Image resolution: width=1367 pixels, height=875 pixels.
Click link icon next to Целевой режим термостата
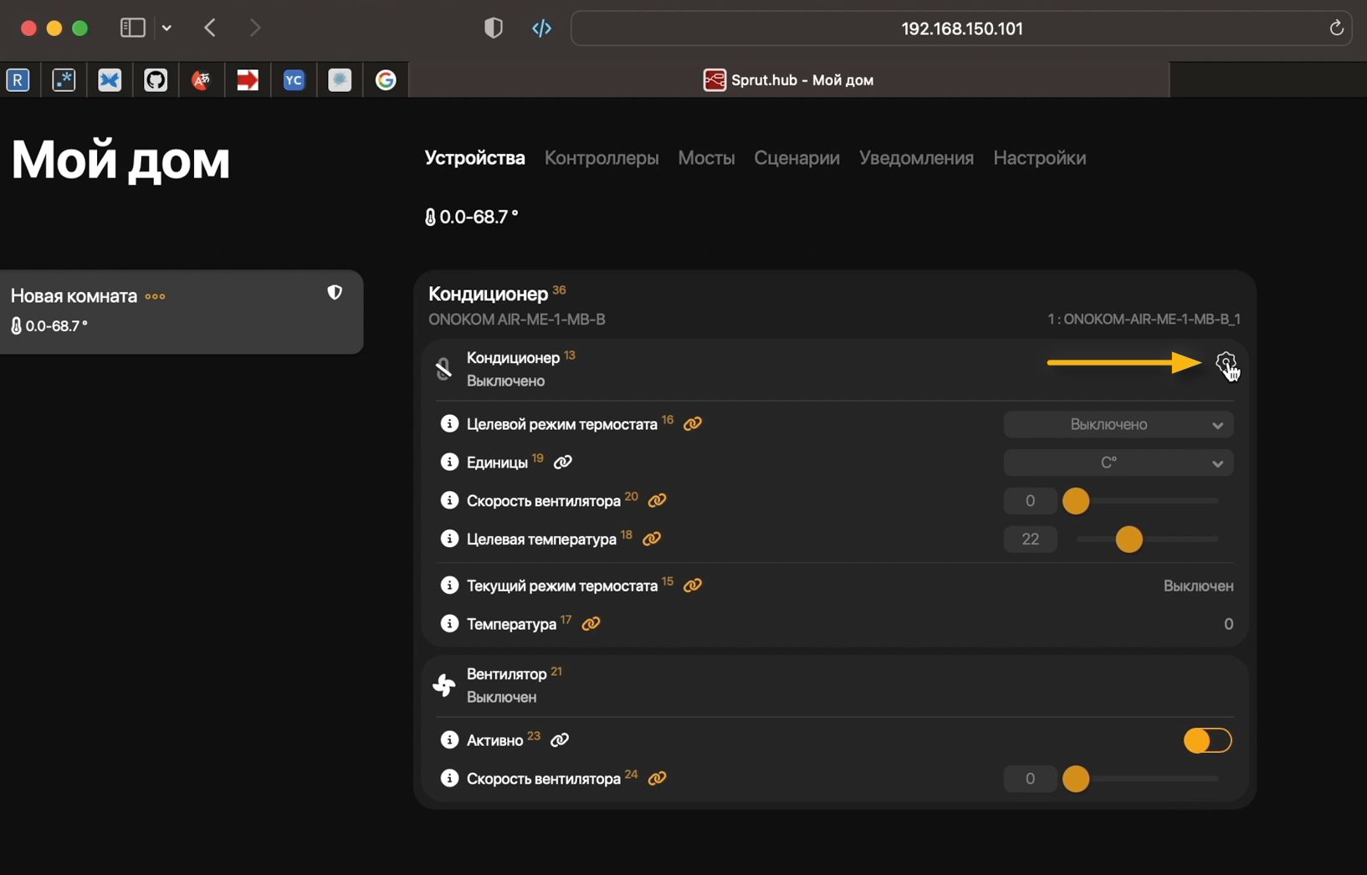point(693,424)
